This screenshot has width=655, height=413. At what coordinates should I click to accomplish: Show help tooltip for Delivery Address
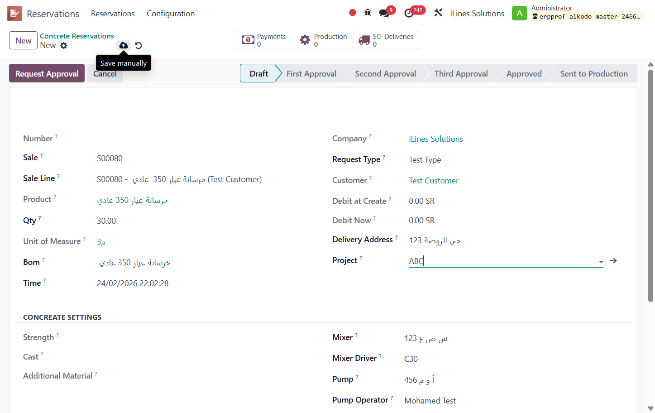pos(396,237)
